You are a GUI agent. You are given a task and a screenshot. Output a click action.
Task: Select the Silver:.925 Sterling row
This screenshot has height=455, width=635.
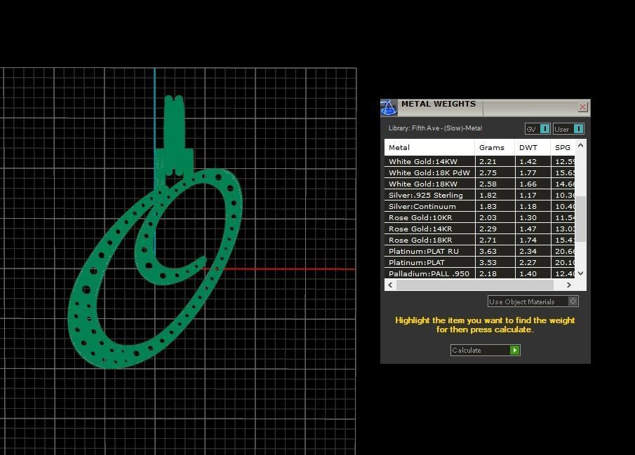[x=479, y=195]
